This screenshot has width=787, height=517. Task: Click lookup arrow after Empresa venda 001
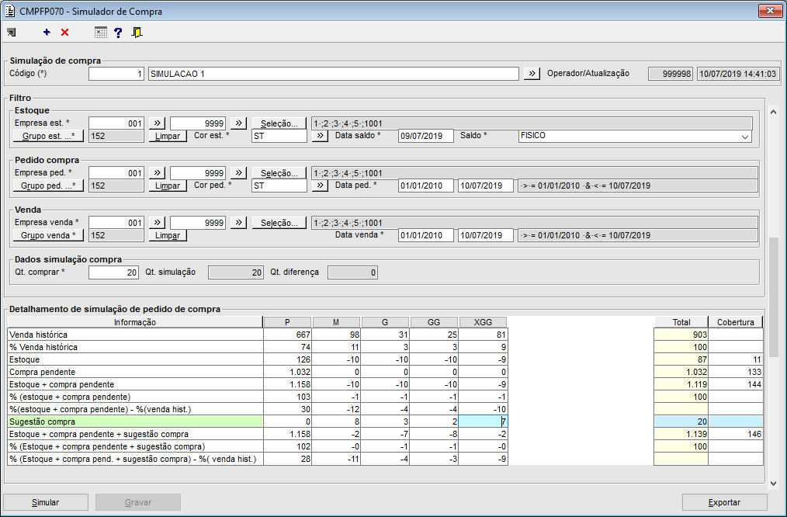click(x=157, y=222)
